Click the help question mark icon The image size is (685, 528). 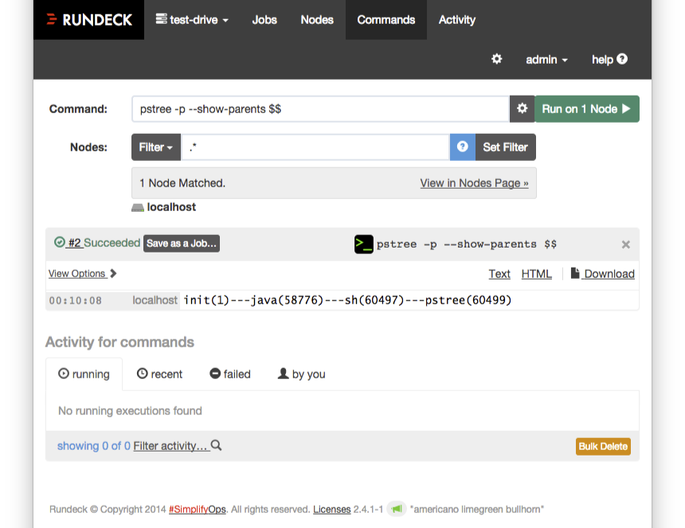pos(622,59)
